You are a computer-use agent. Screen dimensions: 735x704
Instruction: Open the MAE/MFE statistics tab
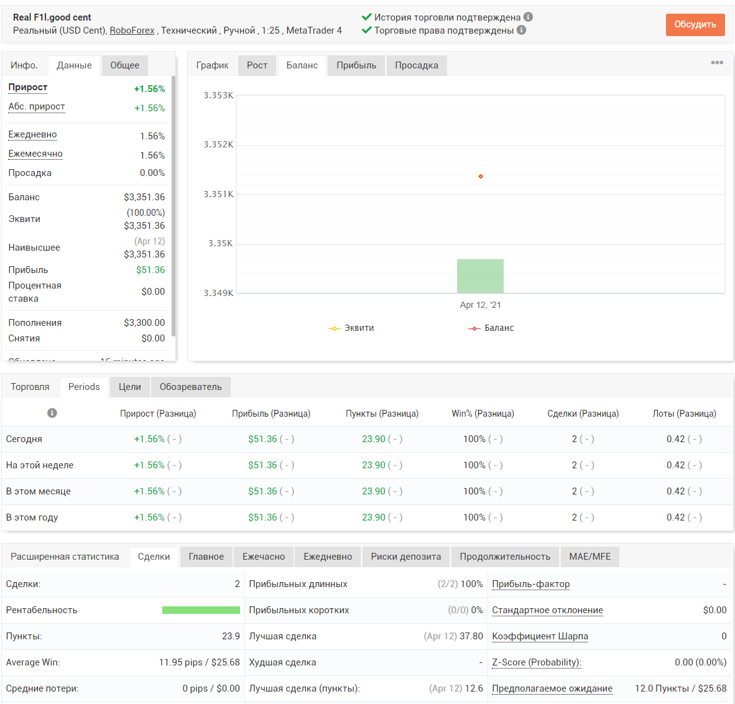(x=589, y=557)
